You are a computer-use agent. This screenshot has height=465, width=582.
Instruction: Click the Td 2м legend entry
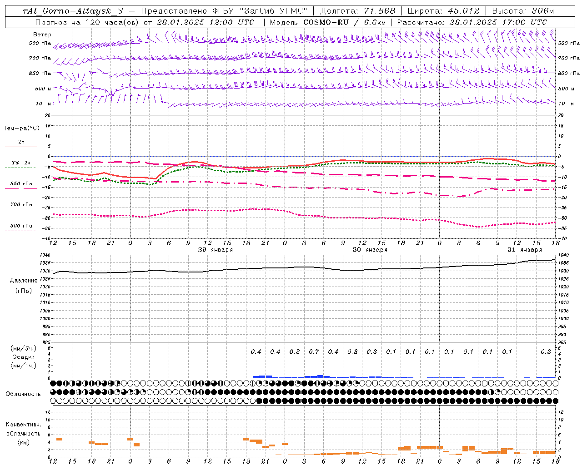(21, 163)
